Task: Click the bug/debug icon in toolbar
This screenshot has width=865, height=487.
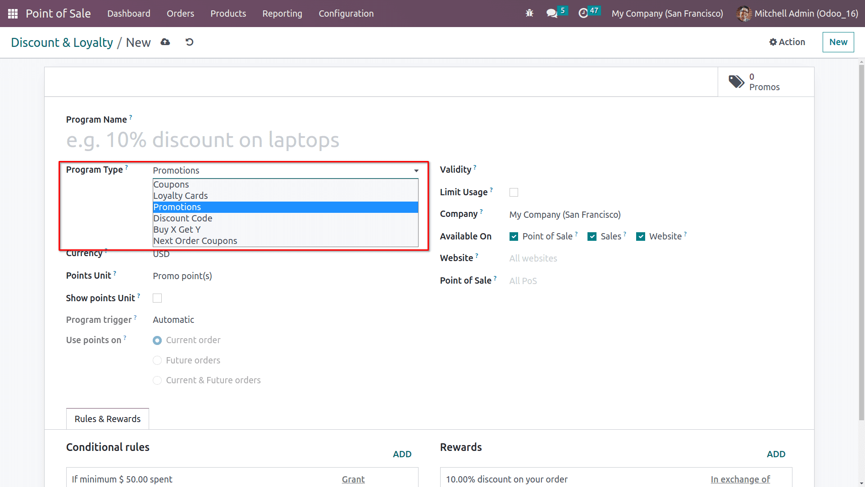Action: coord(529,13)
